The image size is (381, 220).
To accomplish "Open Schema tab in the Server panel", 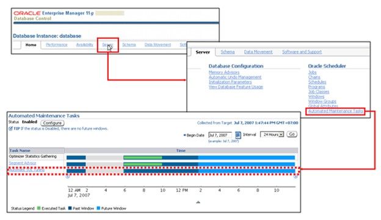I will click(x=227, y=52).
